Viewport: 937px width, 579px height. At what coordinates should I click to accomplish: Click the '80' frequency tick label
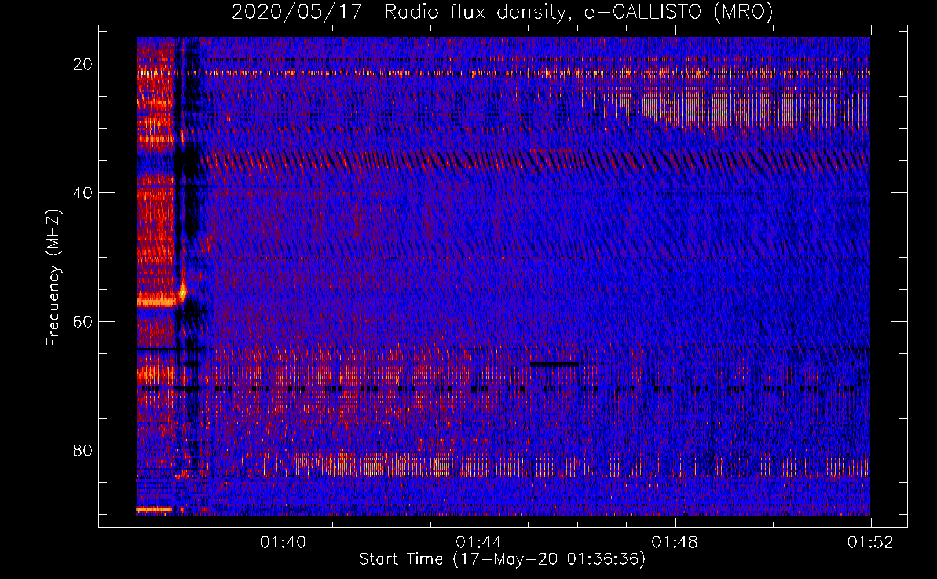click(82, 450)
